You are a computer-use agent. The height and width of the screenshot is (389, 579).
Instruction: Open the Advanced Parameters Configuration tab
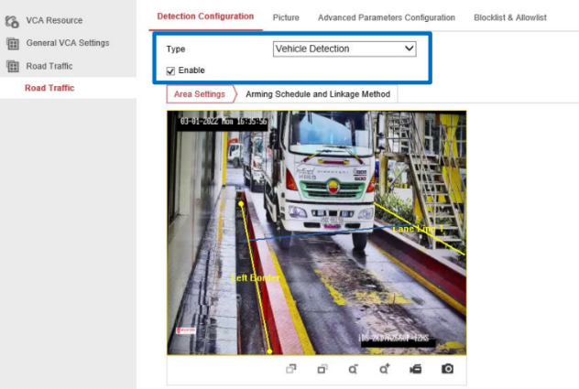[386, 17]
